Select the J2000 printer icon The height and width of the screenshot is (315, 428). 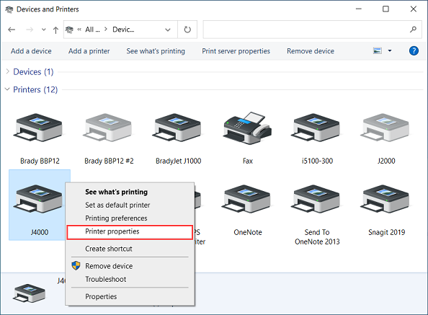(x=385, y=127)
